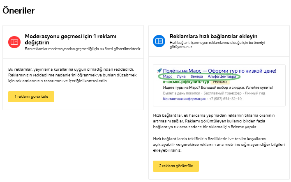This screenshot has width=291, height=182.
Task: Select the "Луна" quick link
Action: (x=181, y=77)
